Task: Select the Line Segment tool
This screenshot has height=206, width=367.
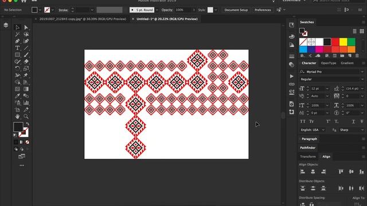Action: pyautogui.click(x=26, y=48)
